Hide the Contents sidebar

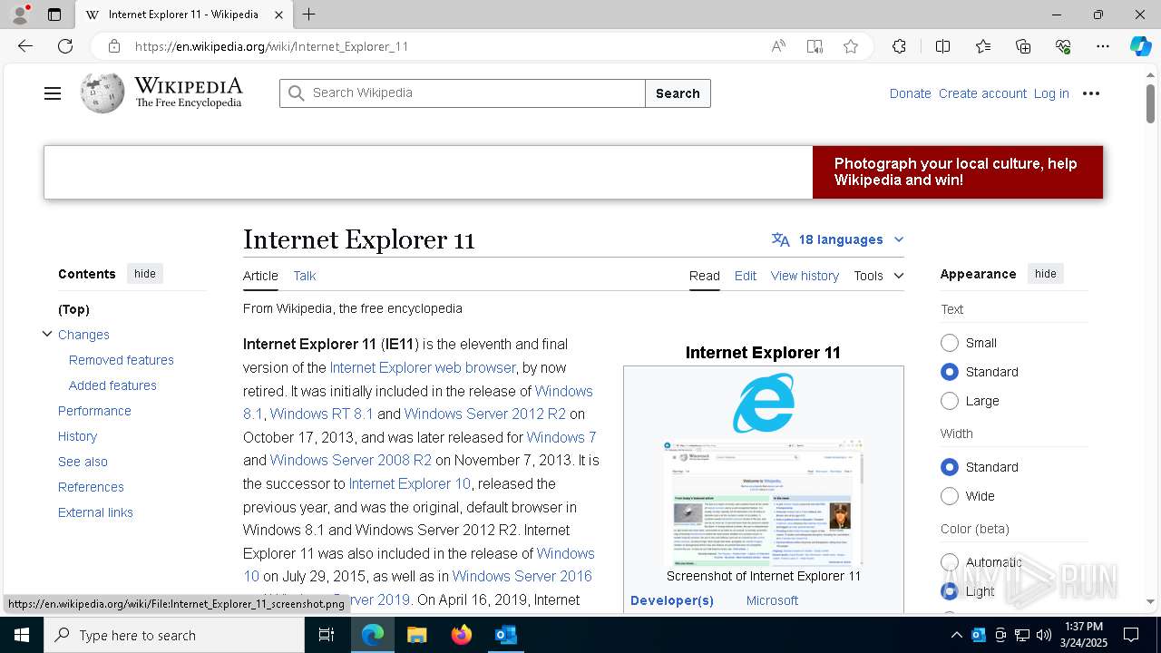pyautogui.click(x=145, y=274)
